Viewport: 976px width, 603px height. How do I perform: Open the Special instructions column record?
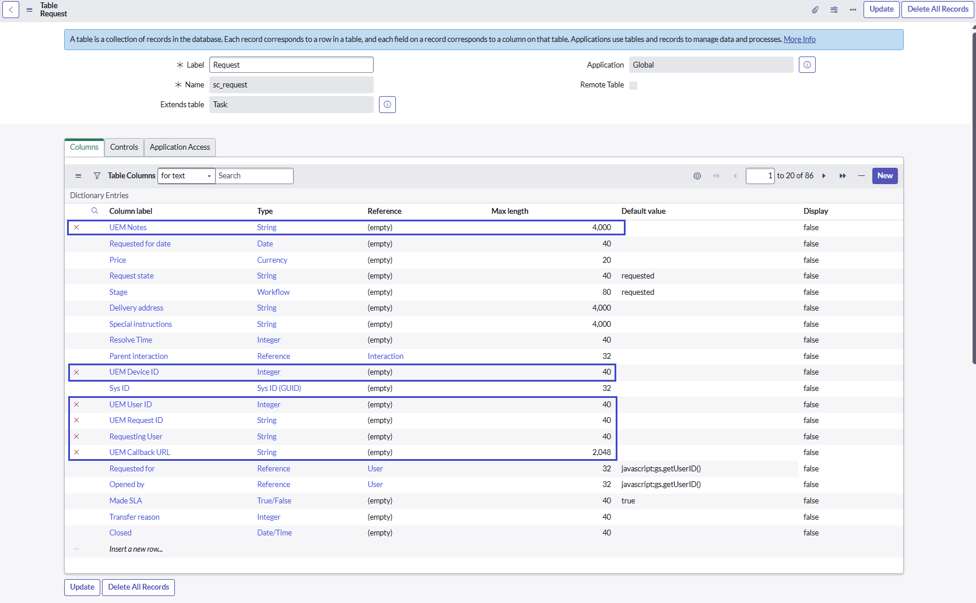pyautogui.click(x=141, y=325)
